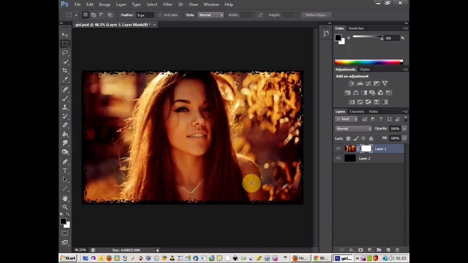Select the Quick Selection tool

coord(65,62)
